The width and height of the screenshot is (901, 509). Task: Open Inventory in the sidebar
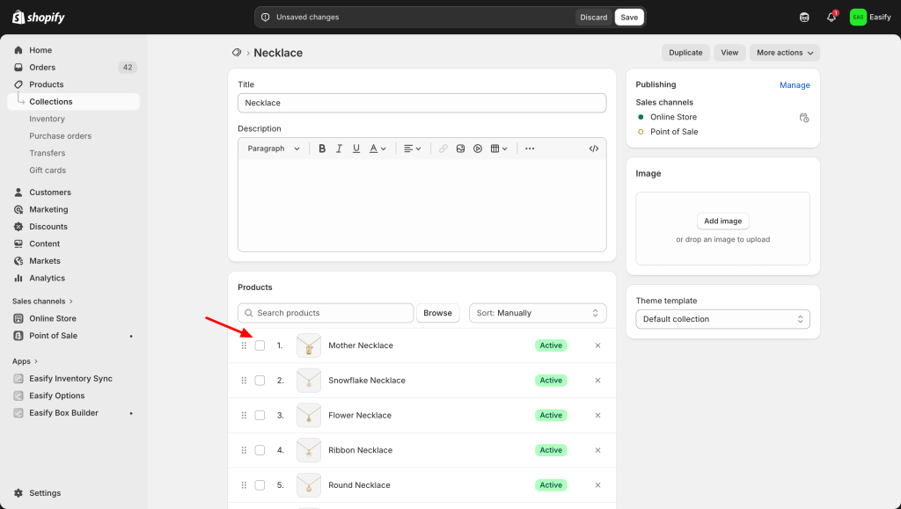tap(47, 119)
